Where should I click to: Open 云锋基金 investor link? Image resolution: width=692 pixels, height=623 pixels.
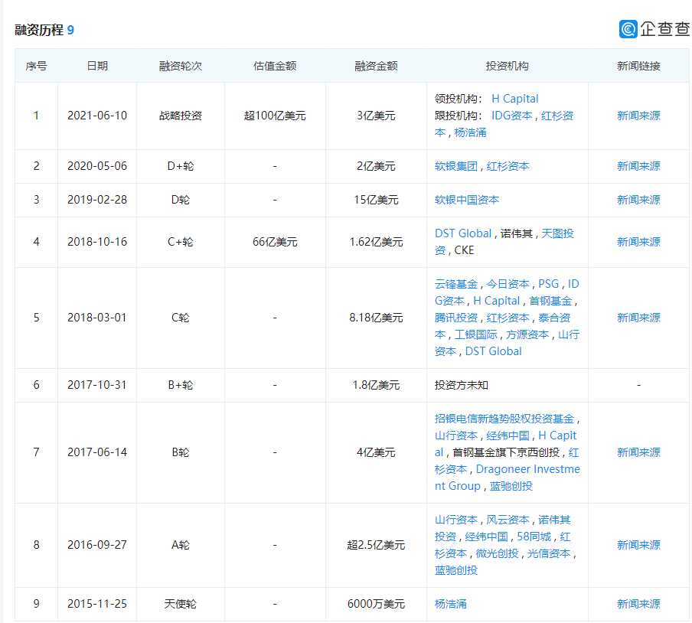456,284
